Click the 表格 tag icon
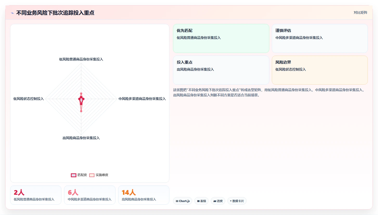The height and width of the screenshot is (215, 378). (198, 201)
